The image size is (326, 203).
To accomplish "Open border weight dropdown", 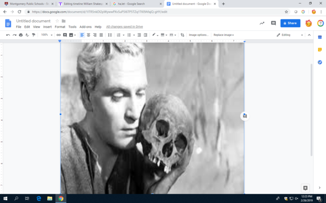I will click(x=164, y=35).
